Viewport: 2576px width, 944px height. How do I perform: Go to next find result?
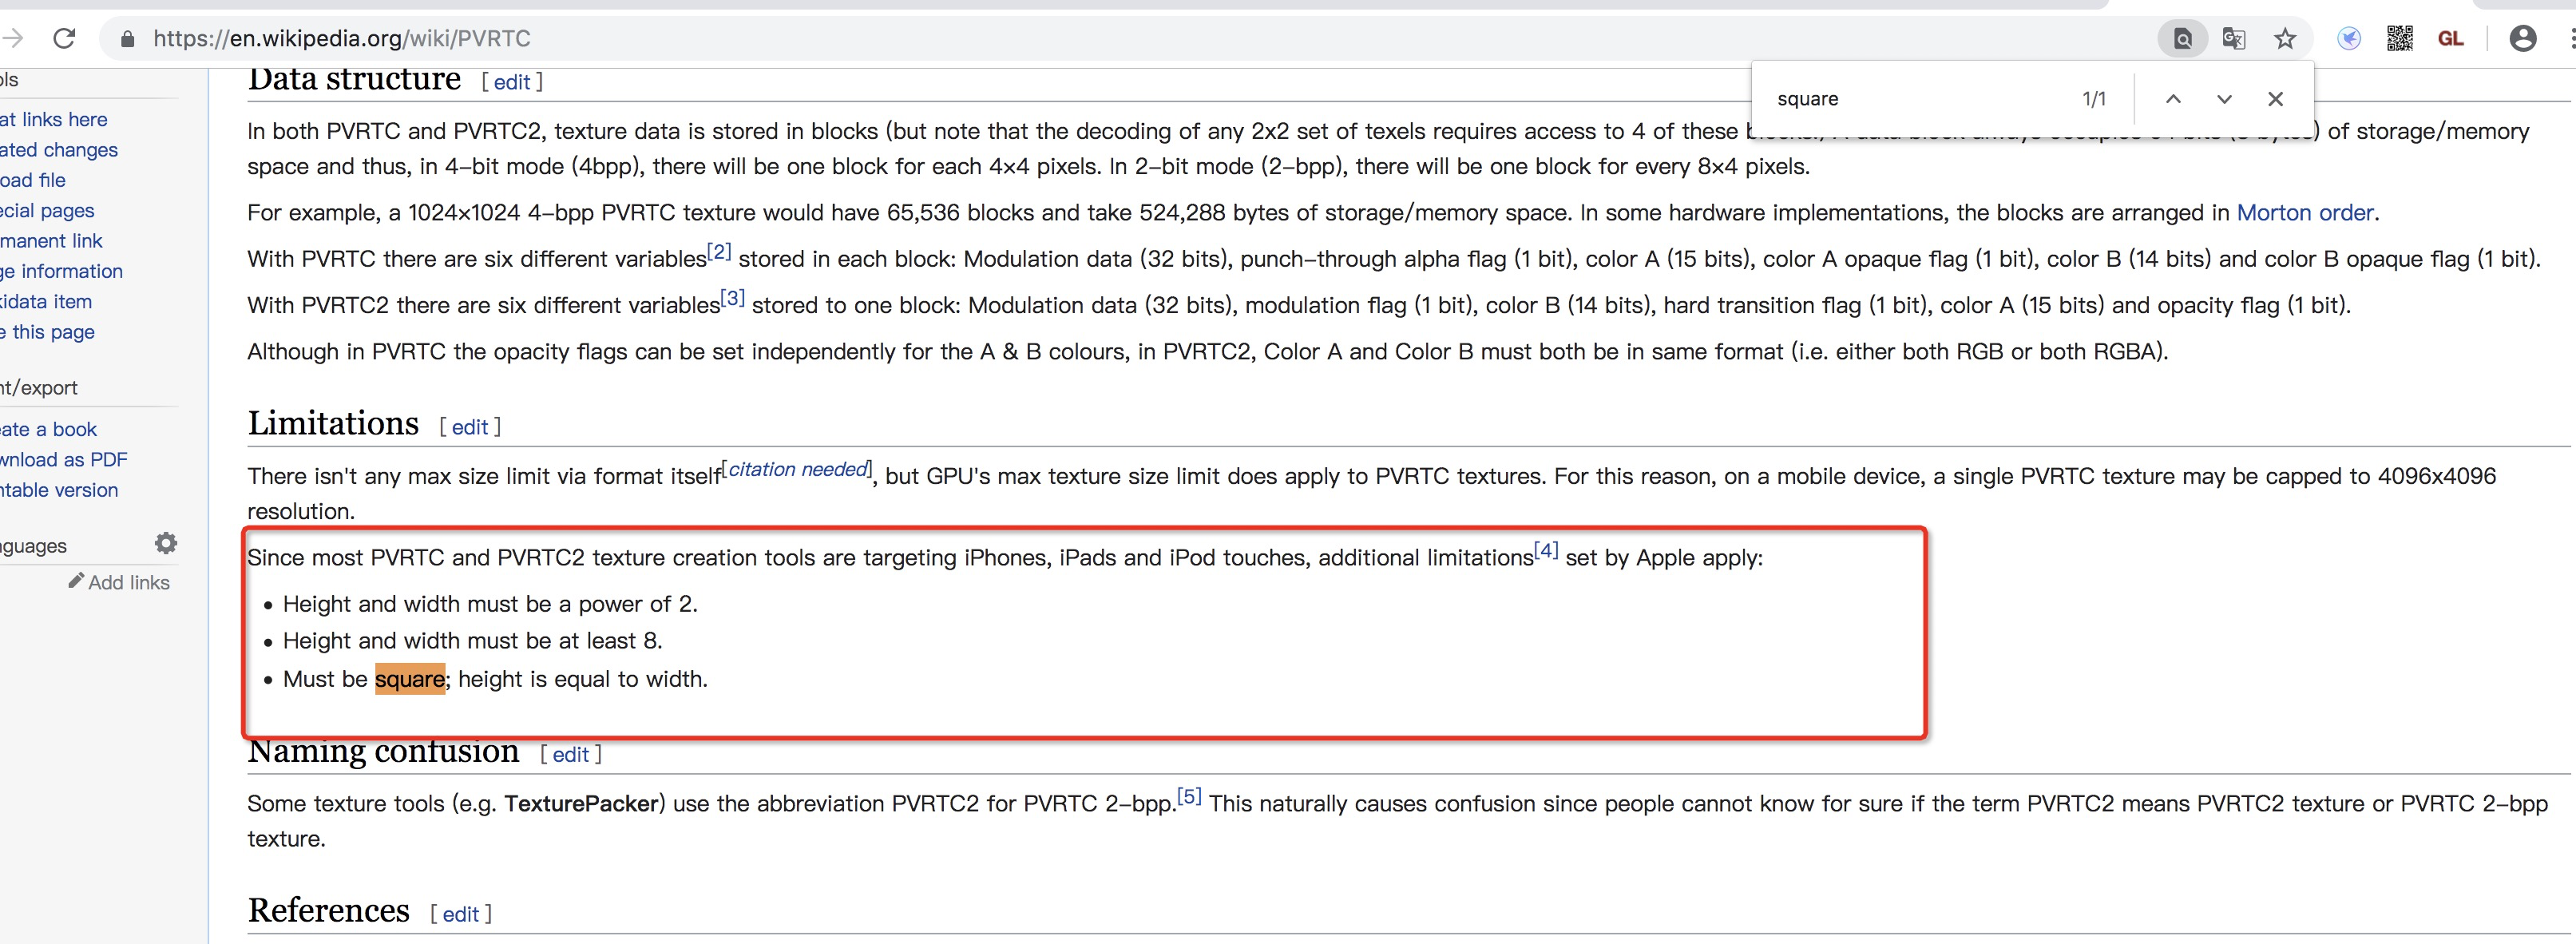pos(2224,99)
